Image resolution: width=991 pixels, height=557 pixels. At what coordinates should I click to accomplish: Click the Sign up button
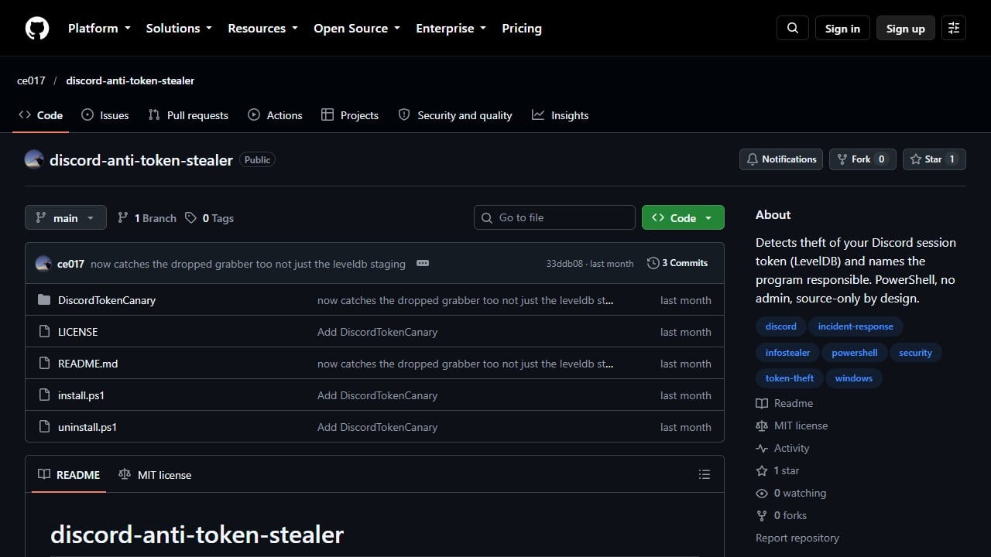906,28
